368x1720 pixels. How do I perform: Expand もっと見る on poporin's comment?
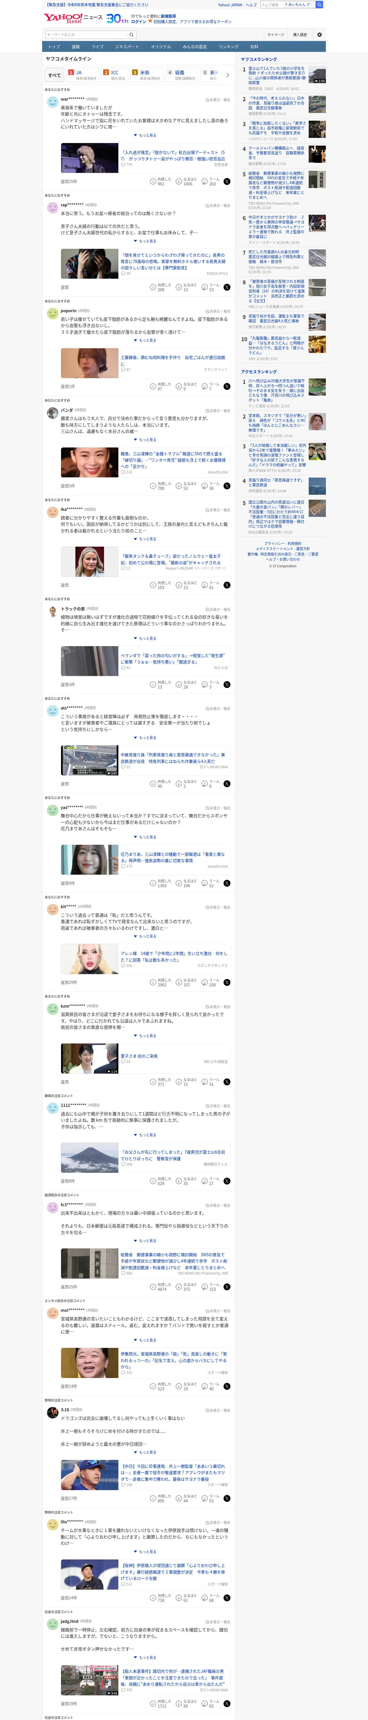(145, 341)
